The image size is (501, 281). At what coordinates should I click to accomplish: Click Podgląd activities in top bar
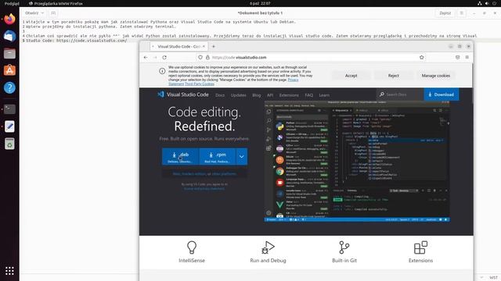tap(12, 3)
